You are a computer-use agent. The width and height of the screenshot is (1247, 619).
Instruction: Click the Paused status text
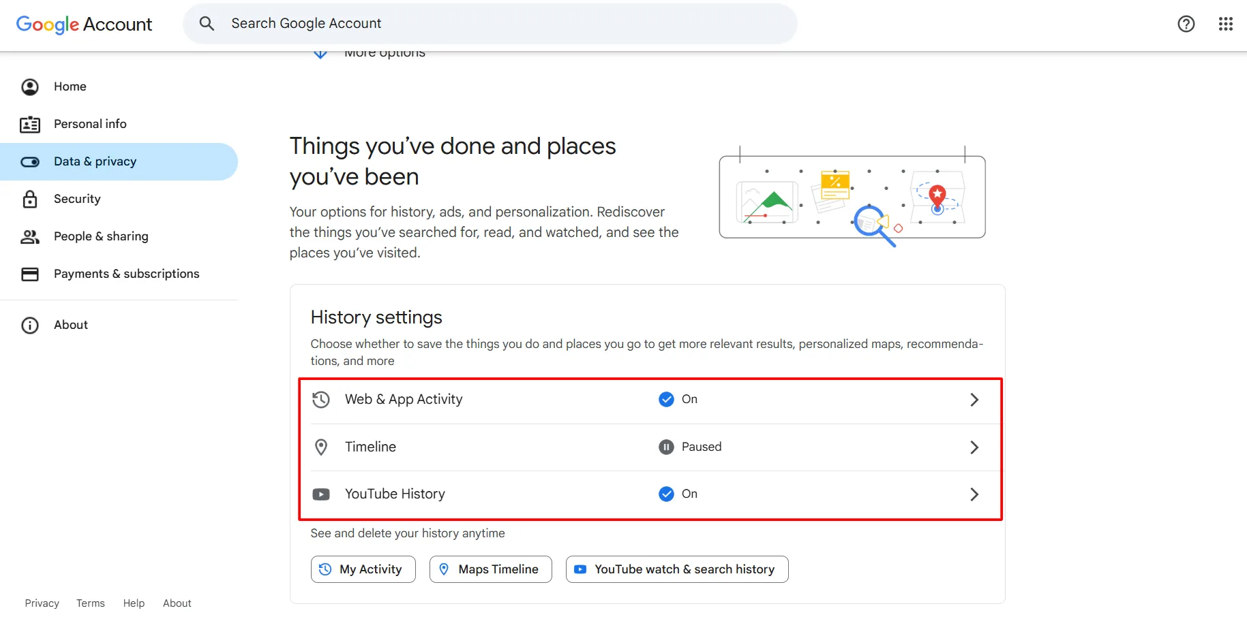pyautogui.click(x=702, y=447)
